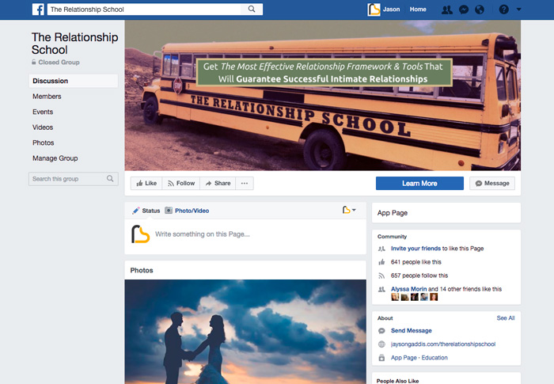554x384 pixels.
Task: Click See All in About section
Action: click(506, 317)
